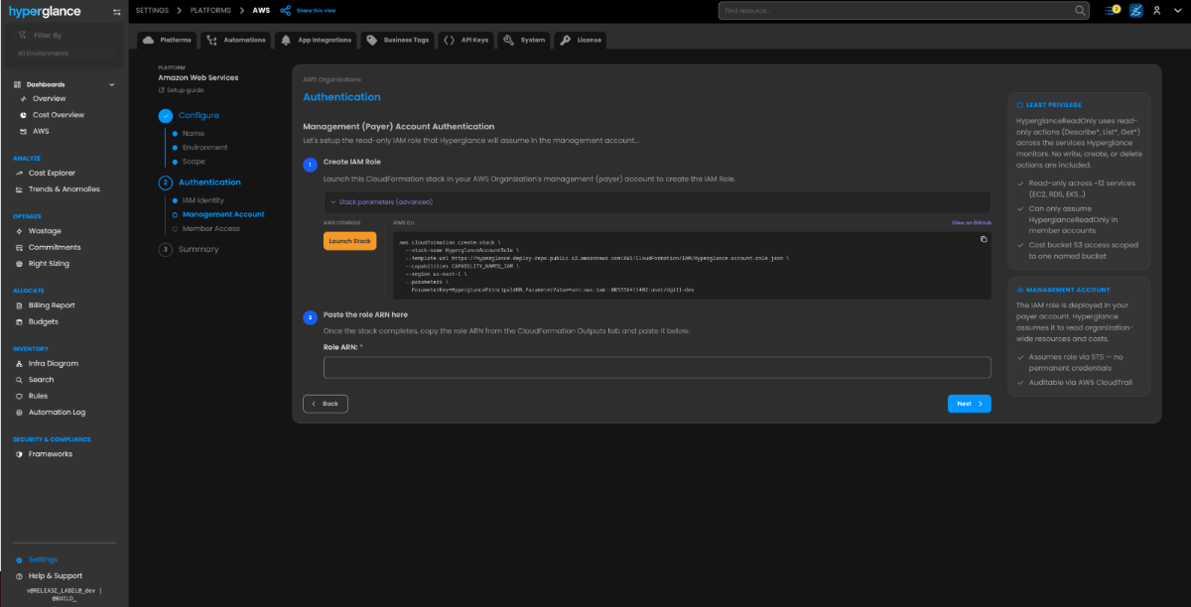Switch to the System tab
This screenshot has height=607, width=1191.
pyautogui.click(x=524, y=40)
